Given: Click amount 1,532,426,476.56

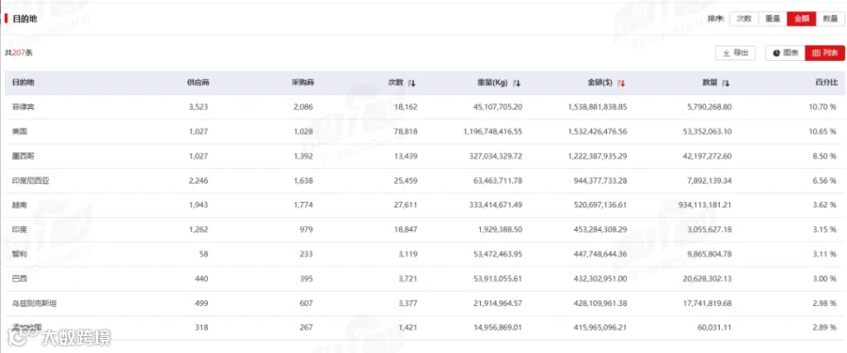Looking at the screenshot, I should [598, 131].
